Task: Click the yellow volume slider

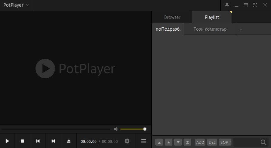Action: (x=133, y=129)
